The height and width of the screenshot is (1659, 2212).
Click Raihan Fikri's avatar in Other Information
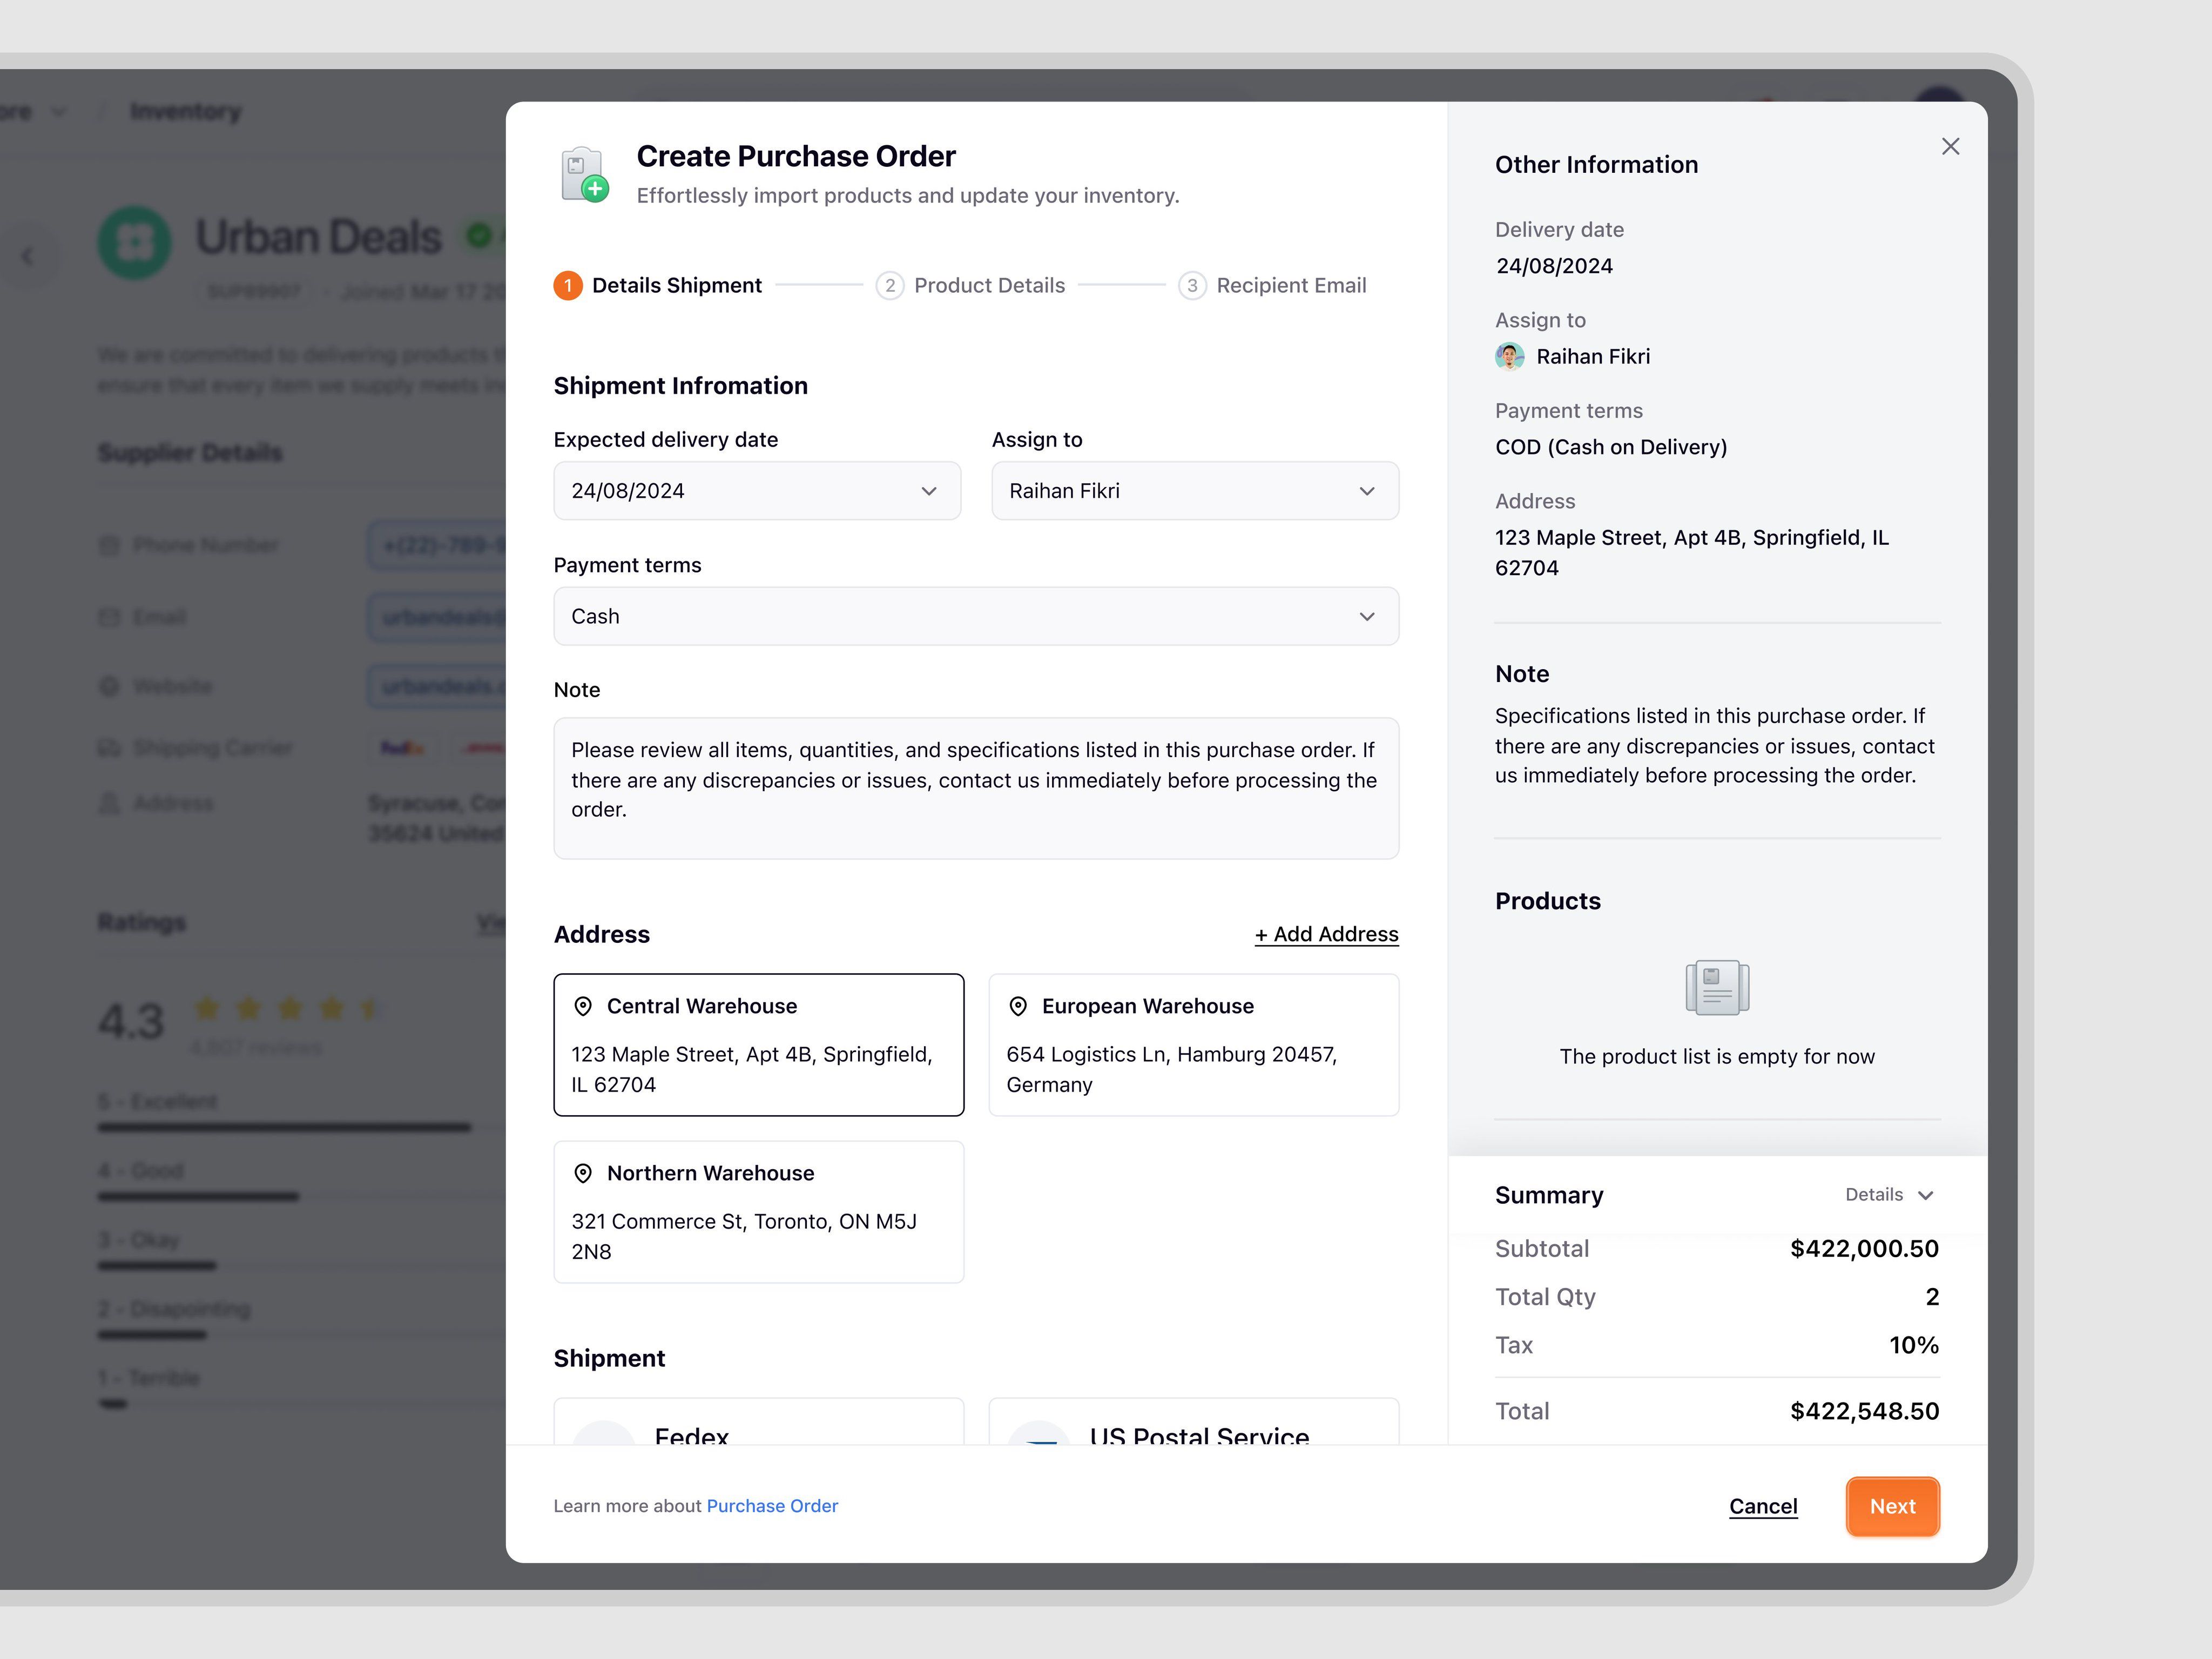point(1509,357)
